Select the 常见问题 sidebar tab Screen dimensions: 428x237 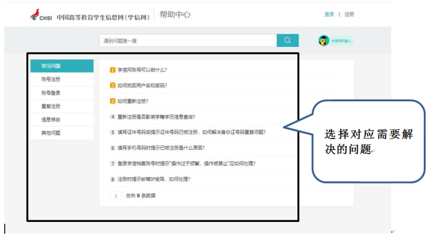click(x=62, y=66)
